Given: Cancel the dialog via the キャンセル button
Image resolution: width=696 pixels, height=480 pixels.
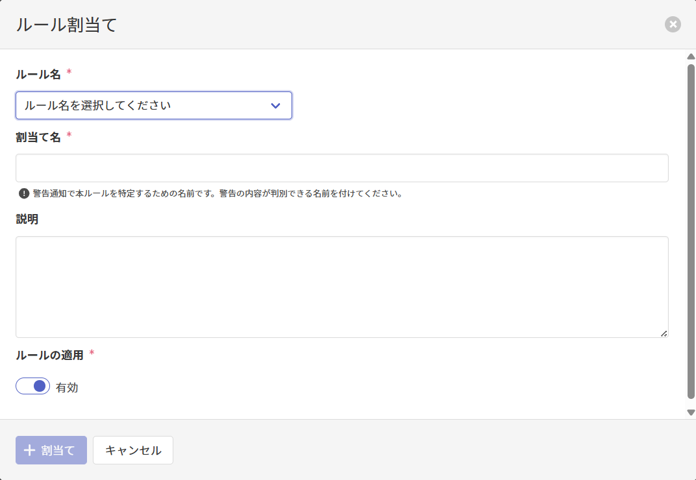Looking at the screenshot, I should [133, 450].
